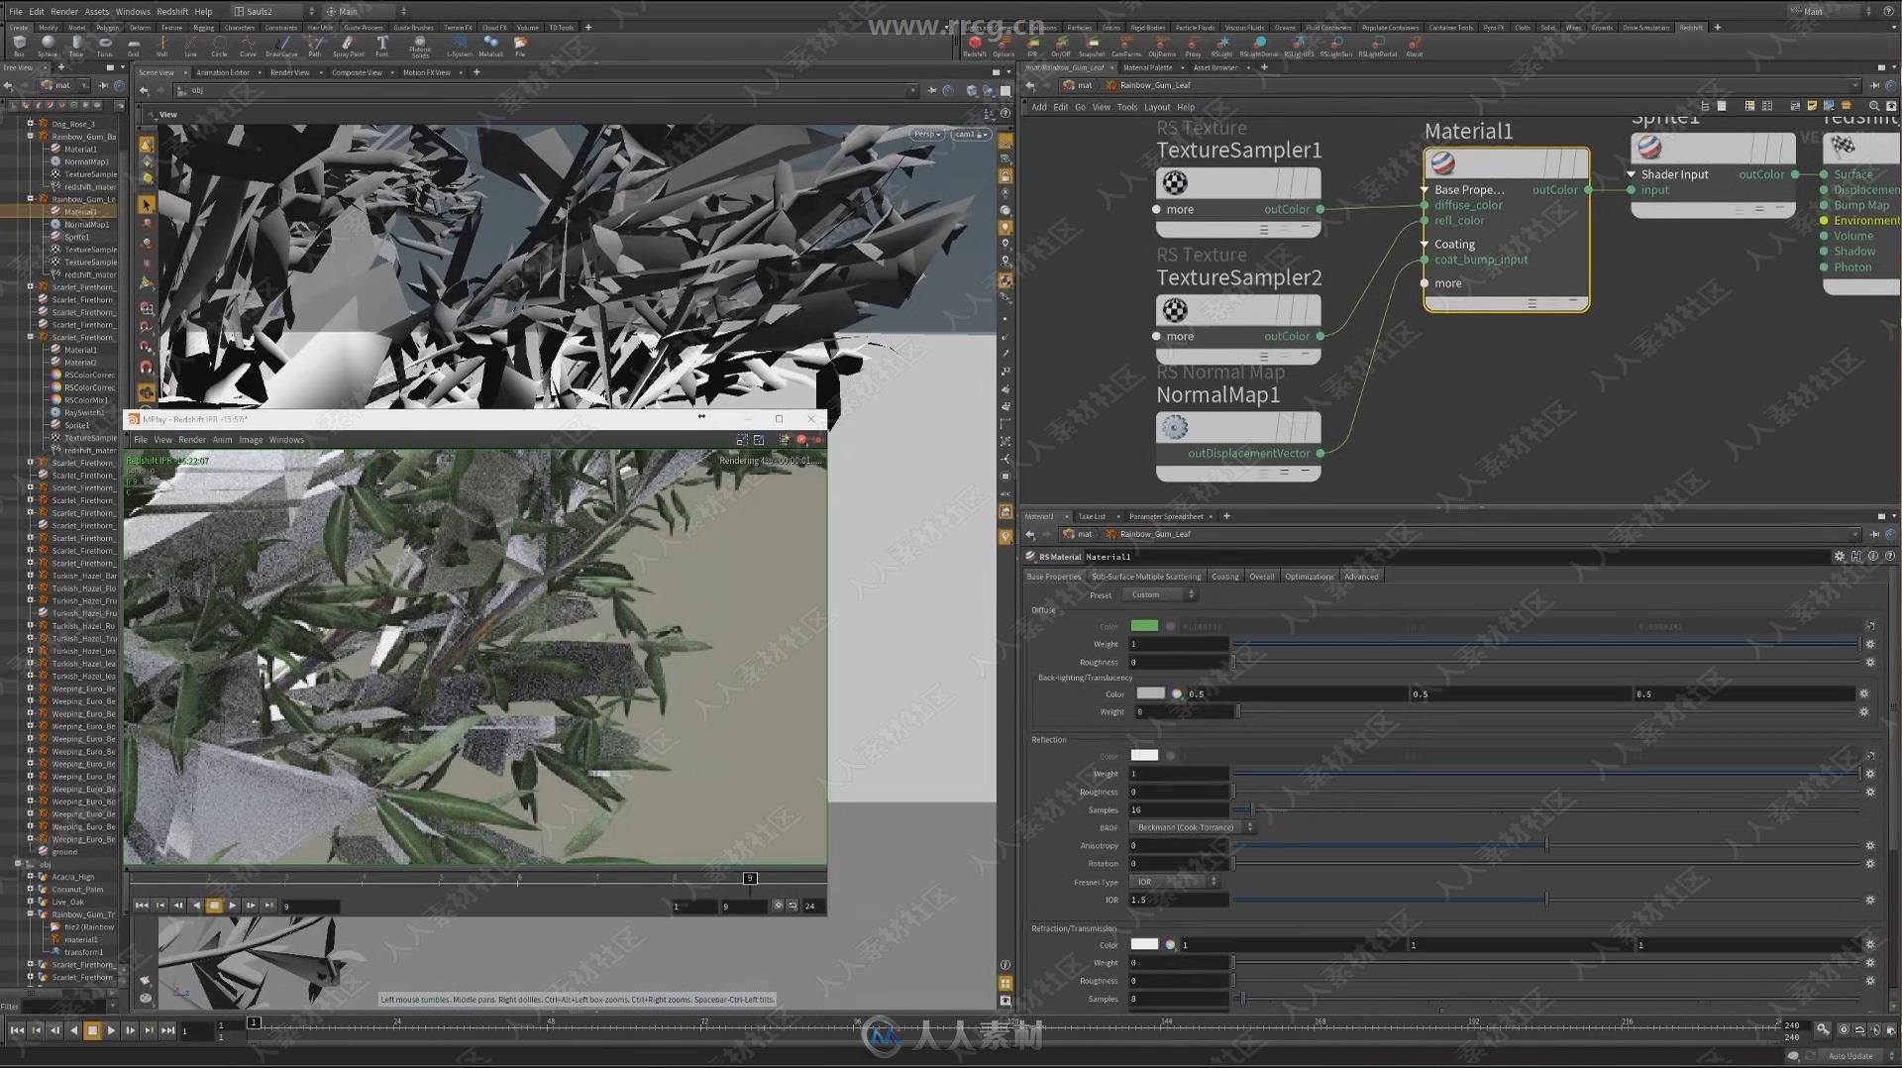Open the Fresnel Type IOR dropdown
Image resolution: width=1902 pixels, height=1068 pixels.
point(1174,882)
